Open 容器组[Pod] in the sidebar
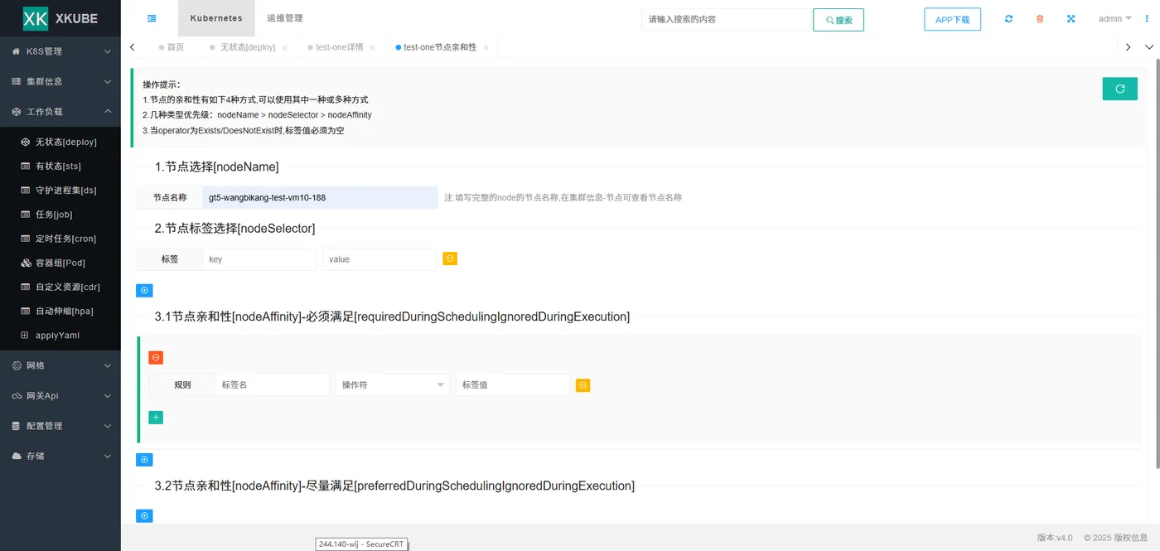1160x551 pixels. pos(60,263)
